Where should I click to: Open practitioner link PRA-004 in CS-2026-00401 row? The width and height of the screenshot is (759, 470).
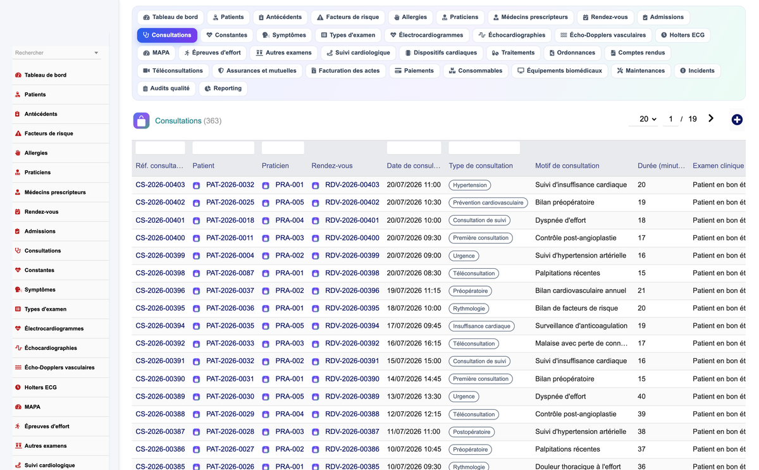(x=290, y=220)
